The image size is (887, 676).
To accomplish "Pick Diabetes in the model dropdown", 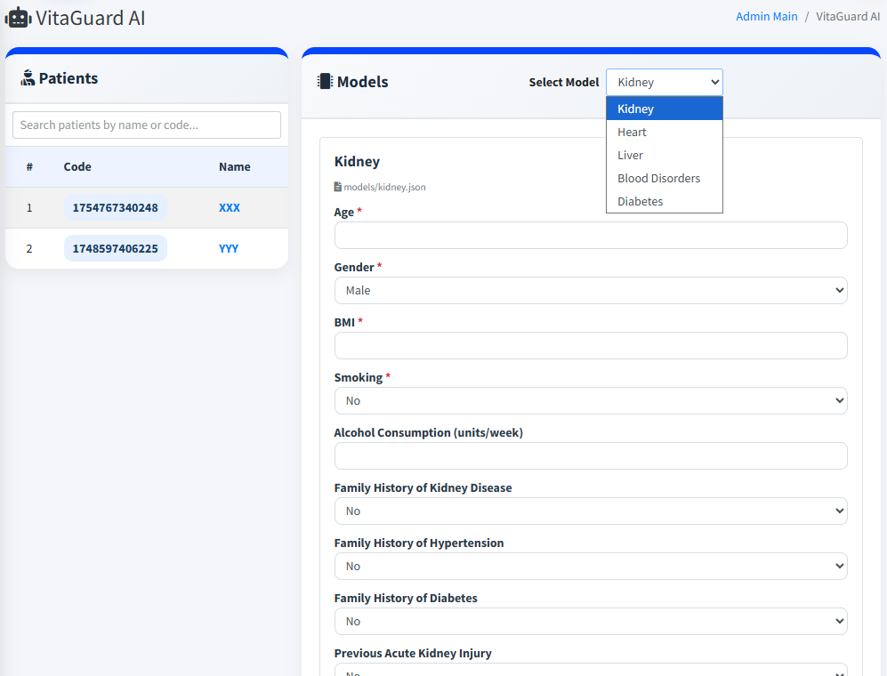I will point(640,201).
